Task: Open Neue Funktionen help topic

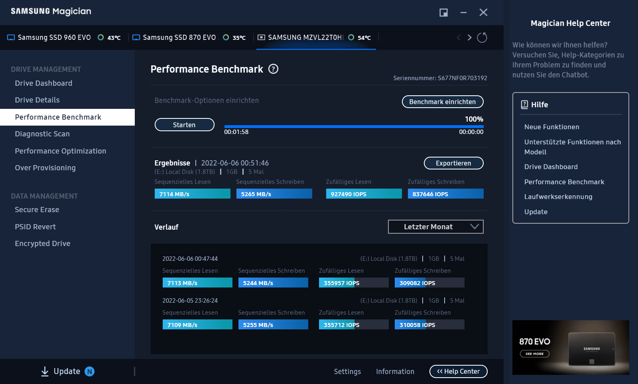Action: (551, 127)
